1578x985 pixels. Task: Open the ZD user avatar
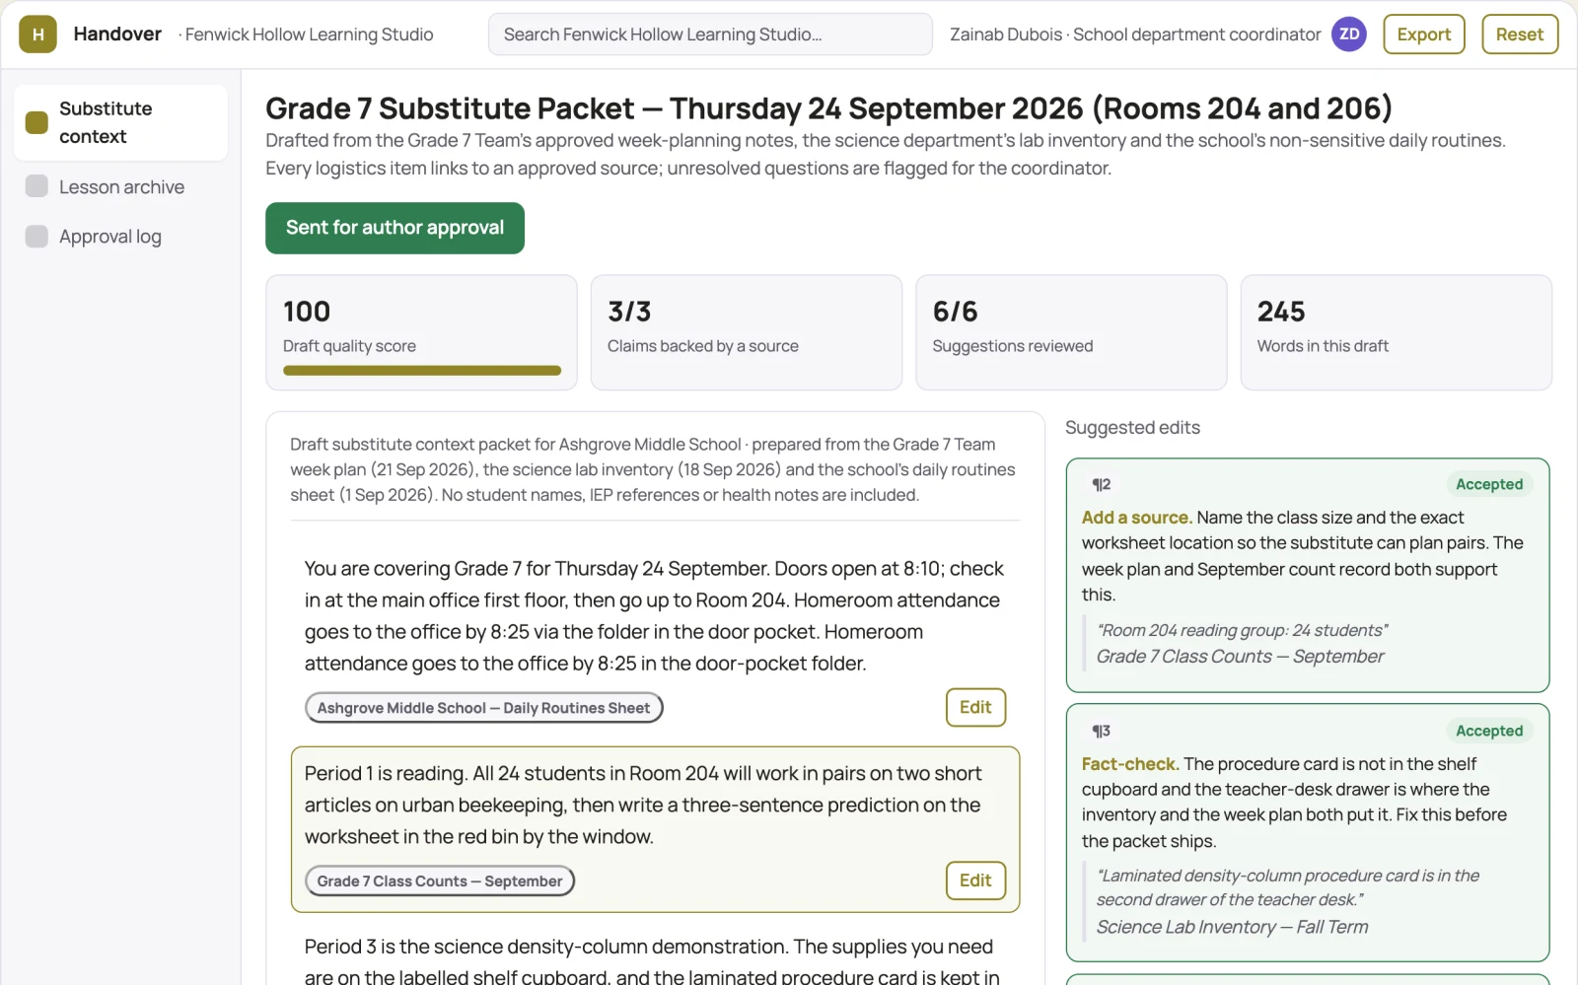pyautogui.click(x=1348, y=35)
